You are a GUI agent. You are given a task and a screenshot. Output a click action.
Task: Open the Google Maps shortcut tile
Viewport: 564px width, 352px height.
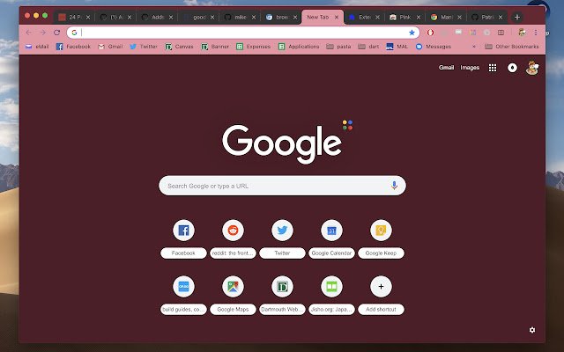233,295
